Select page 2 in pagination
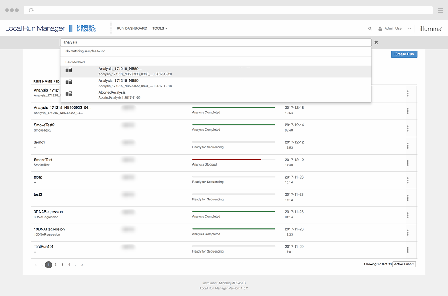This screenshot has width=448, height=296. (55, 265)
